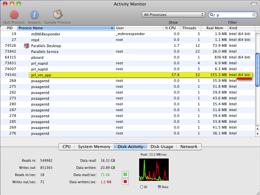Click the Quit Process stop-sign icon

click(x=14, y=14)
